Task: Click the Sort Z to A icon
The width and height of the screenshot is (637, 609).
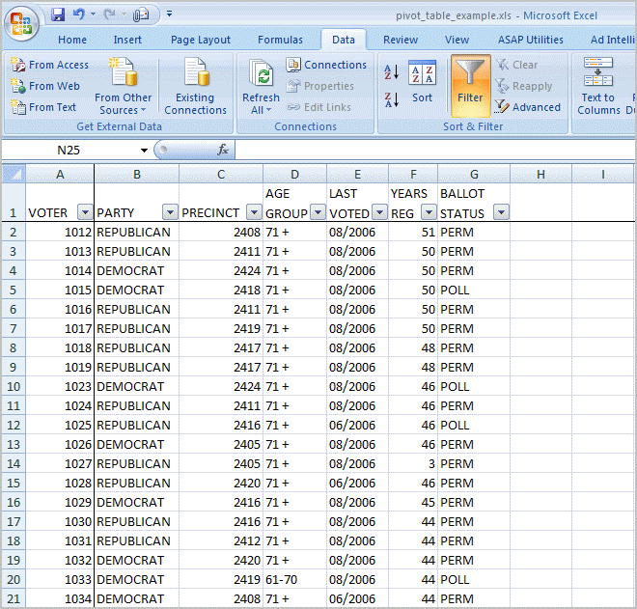Action: [x=392, y=98]
